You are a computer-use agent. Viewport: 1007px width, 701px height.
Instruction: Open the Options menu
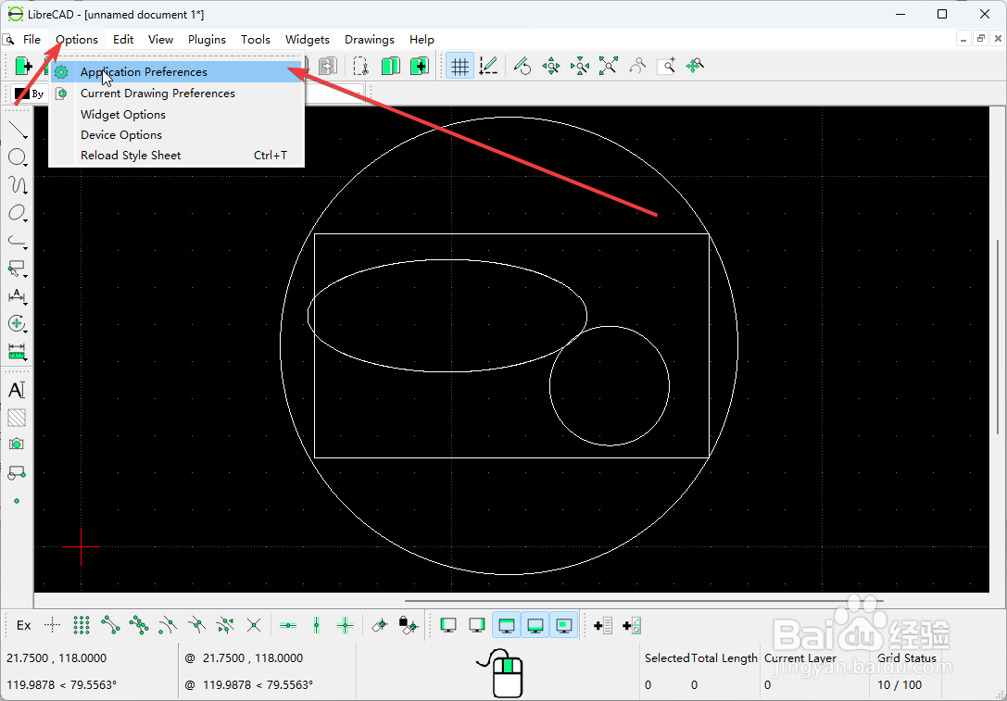[76, 40]
